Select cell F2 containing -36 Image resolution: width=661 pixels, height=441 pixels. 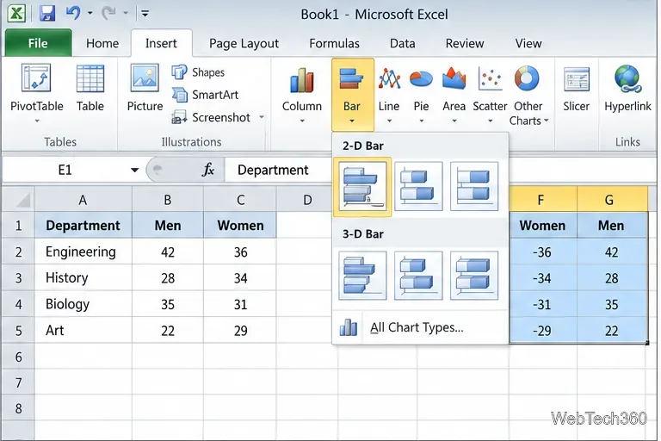542,252
